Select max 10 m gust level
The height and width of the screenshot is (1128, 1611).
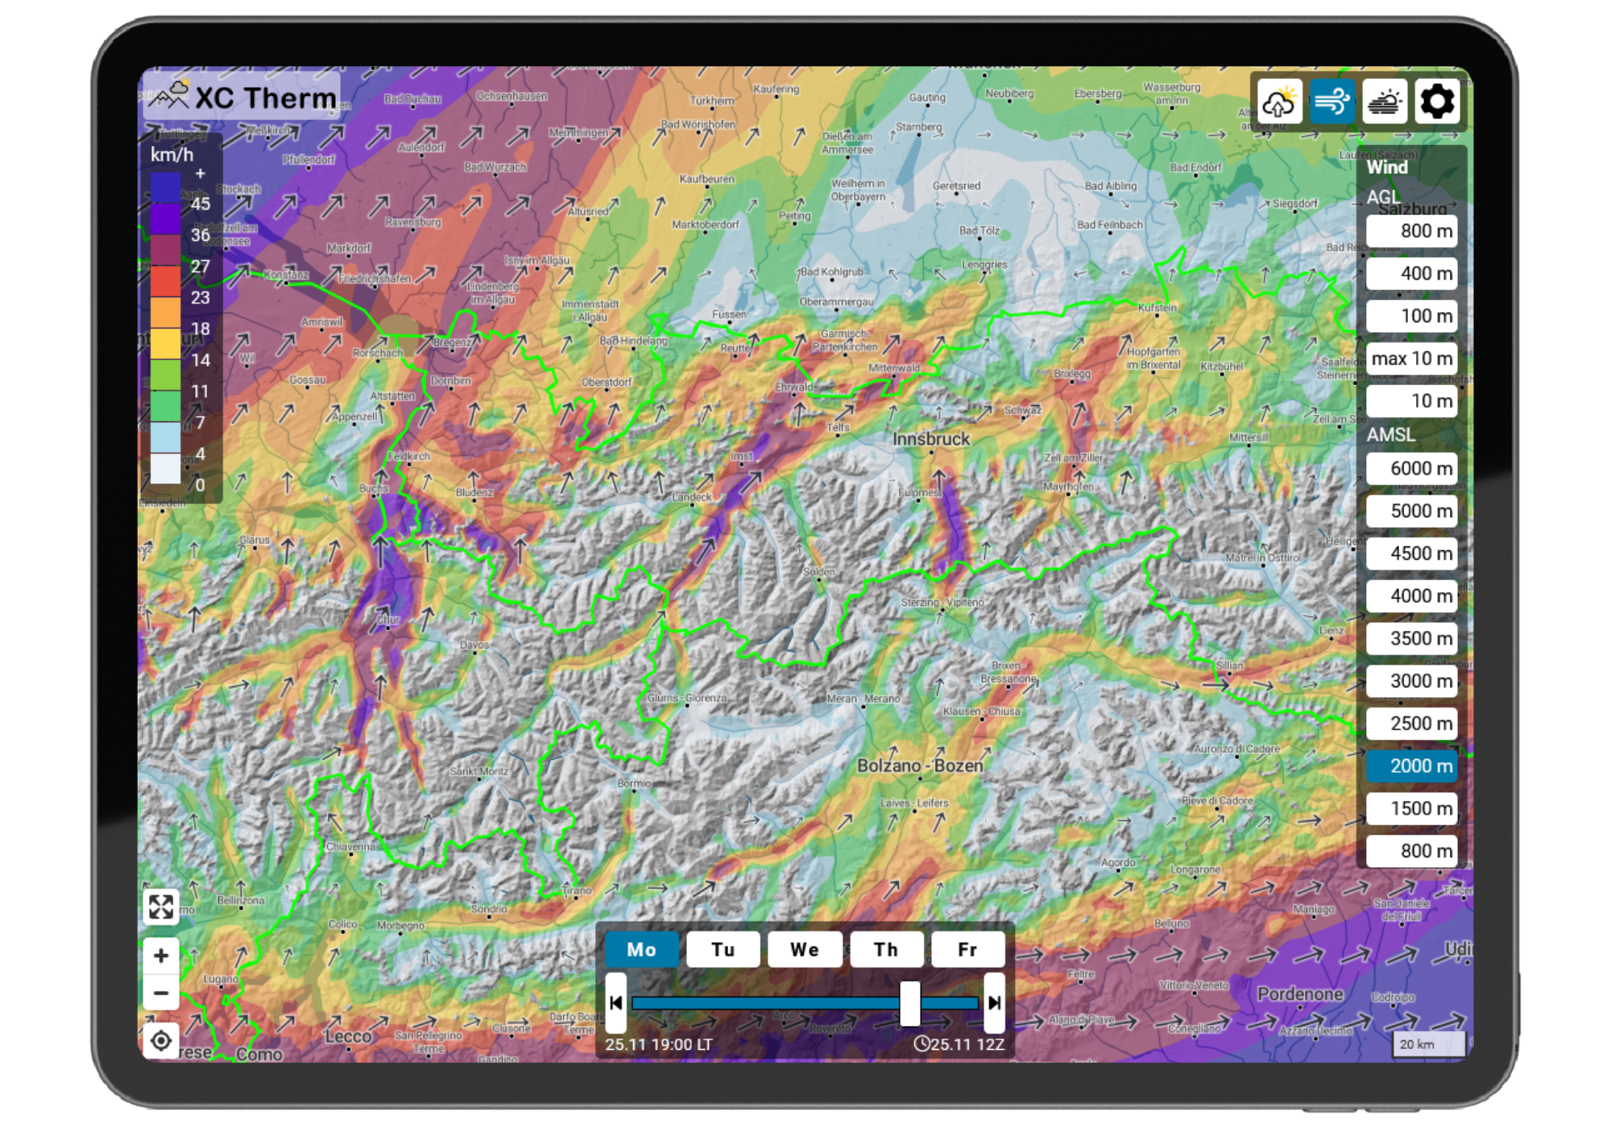point(1412,359)
